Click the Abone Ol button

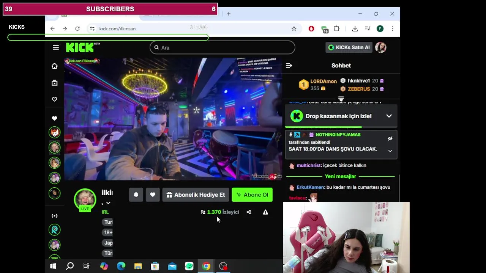[x=252, y=195]
